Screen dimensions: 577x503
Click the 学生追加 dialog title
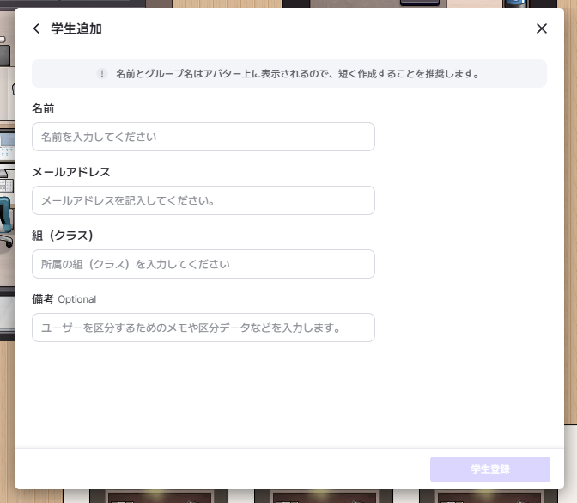click(x=76, y=28)
